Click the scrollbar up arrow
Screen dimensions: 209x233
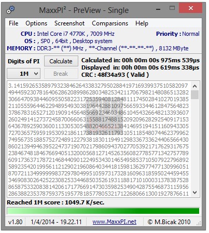(194, 86)
